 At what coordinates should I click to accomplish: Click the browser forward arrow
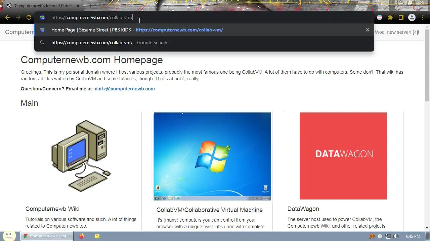[x=18, y=17]
